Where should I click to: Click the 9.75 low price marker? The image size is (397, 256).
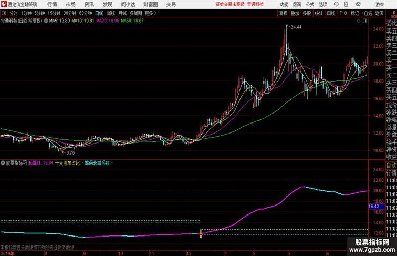70,153
